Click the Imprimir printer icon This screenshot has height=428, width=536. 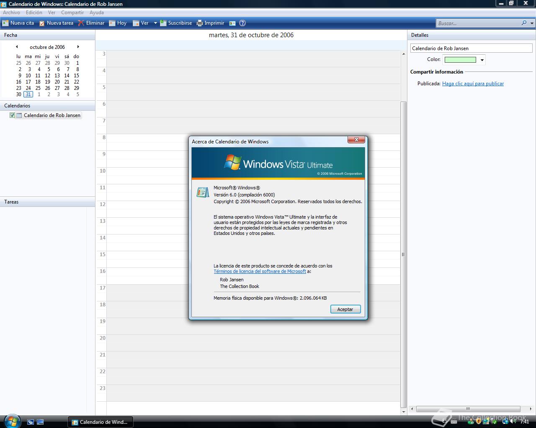(x=200, y=23)
